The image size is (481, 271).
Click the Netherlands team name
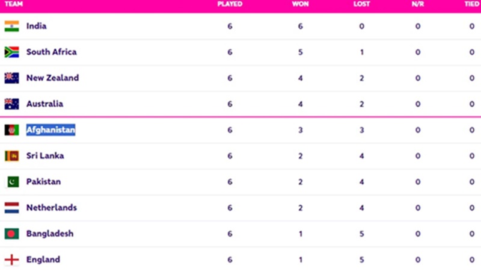52,208
